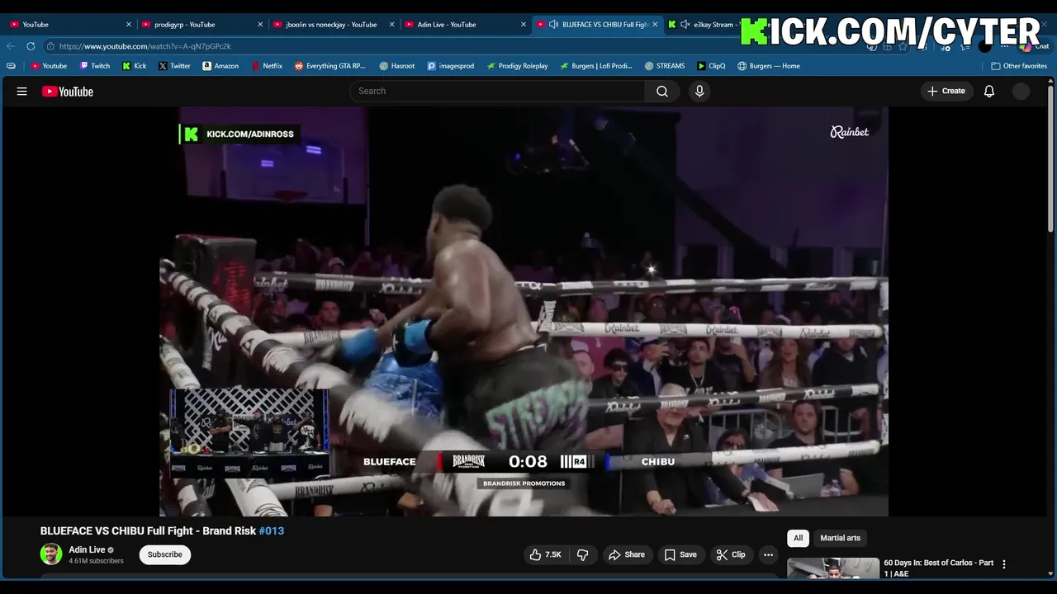Open the Burgers — Home bookmark
The image size is (1057, 594).
pos(769,66)
